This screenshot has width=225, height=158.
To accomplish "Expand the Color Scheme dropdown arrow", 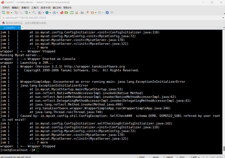I will click(x=43, y=12).
